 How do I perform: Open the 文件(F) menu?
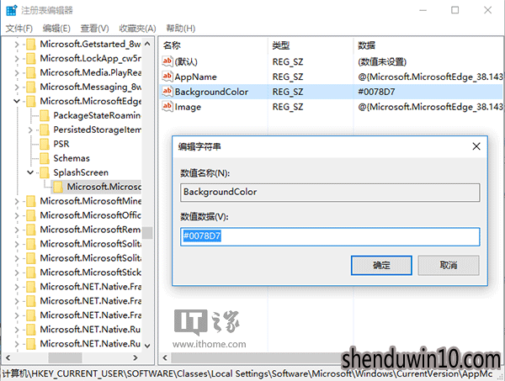point(19,29)
